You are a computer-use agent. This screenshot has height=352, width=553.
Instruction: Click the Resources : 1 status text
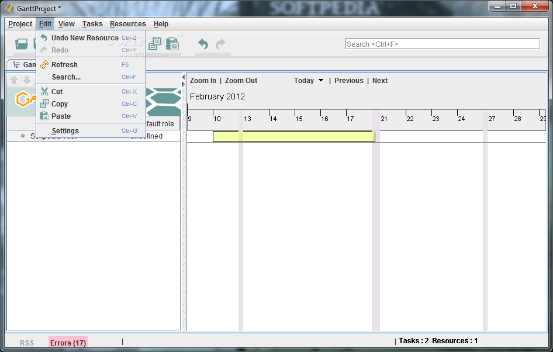(455, 341)
